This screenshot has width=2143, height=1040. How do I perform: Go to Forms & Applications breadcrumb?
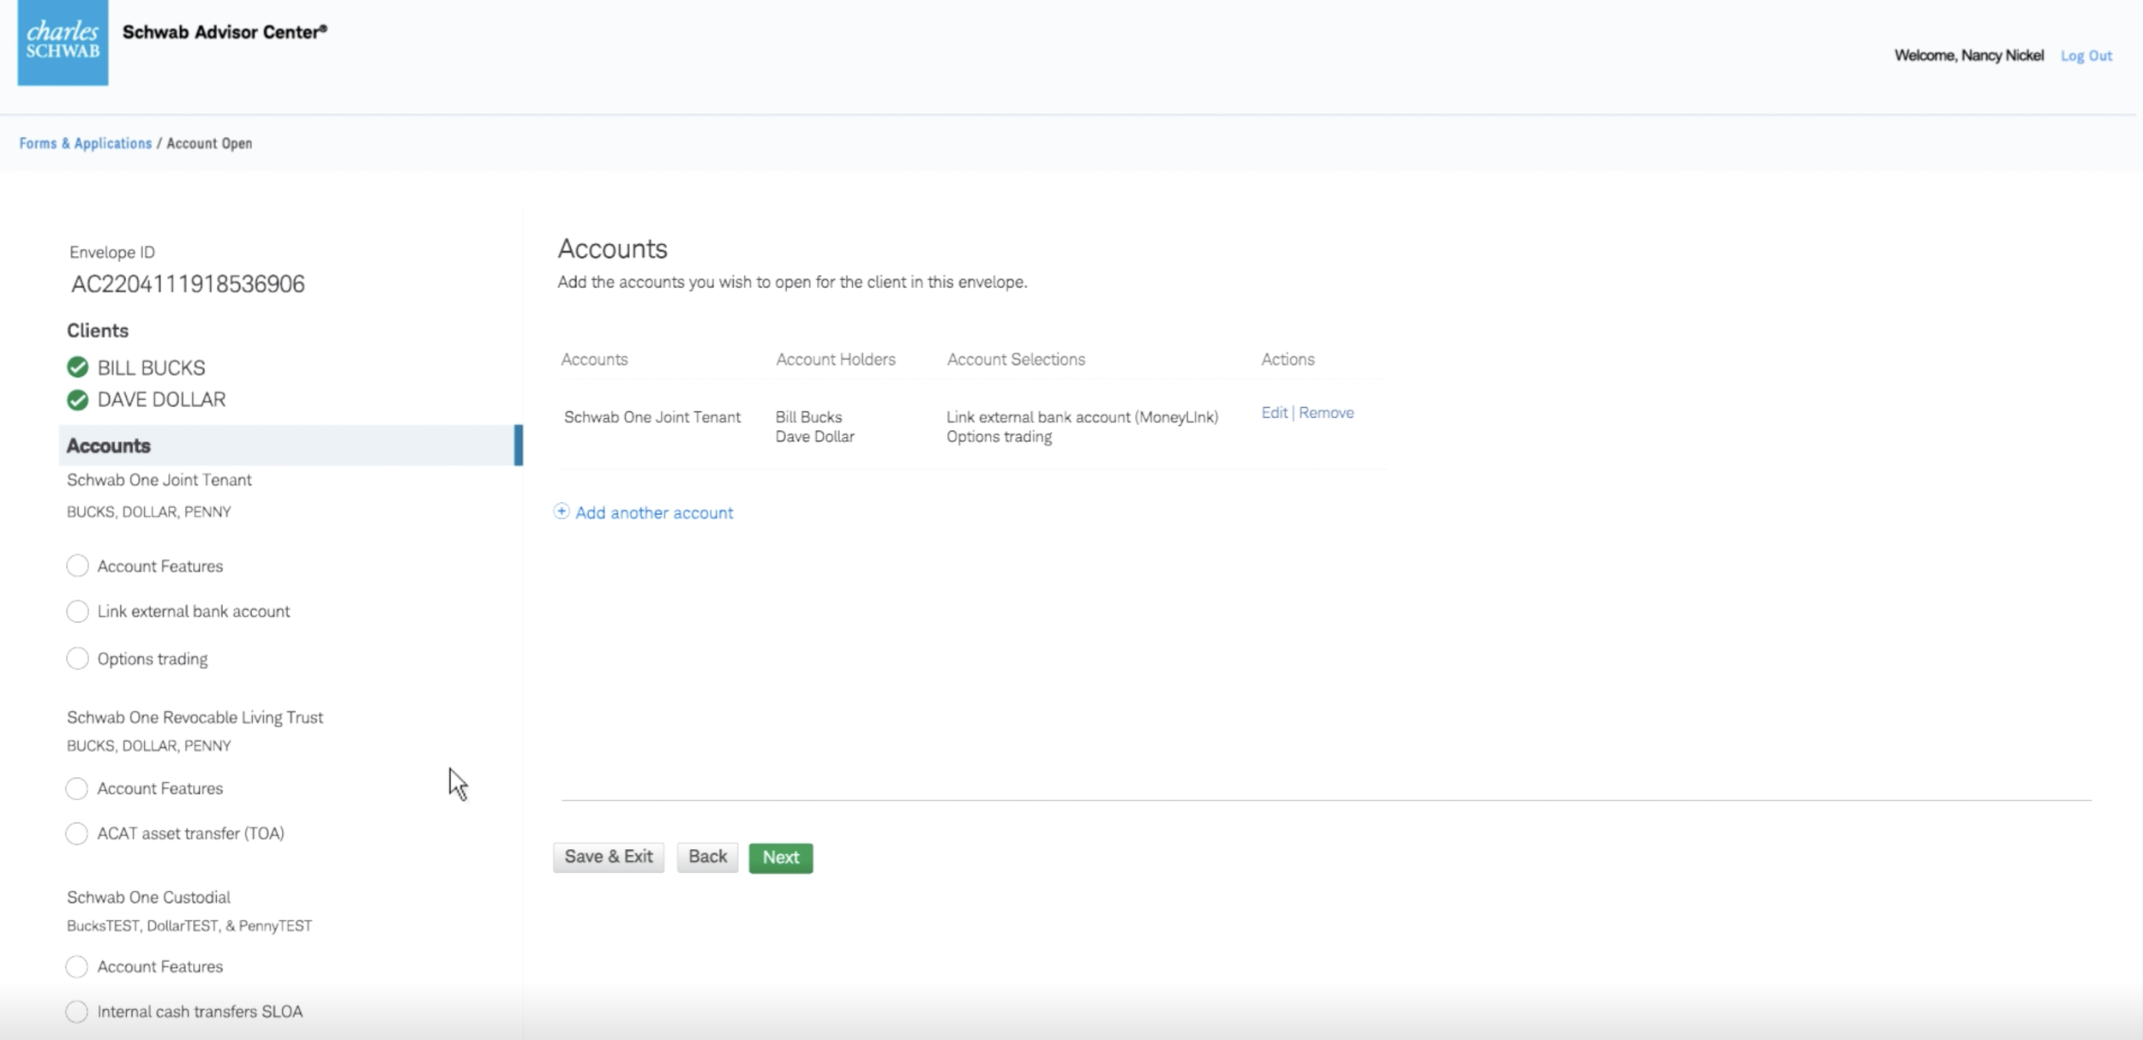[x=85, y=143]
